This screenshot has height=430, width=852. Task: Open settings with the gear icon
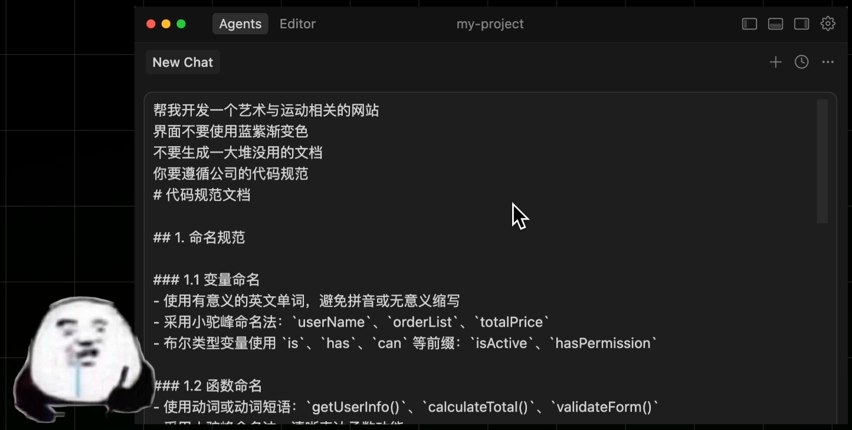point(828,24)
